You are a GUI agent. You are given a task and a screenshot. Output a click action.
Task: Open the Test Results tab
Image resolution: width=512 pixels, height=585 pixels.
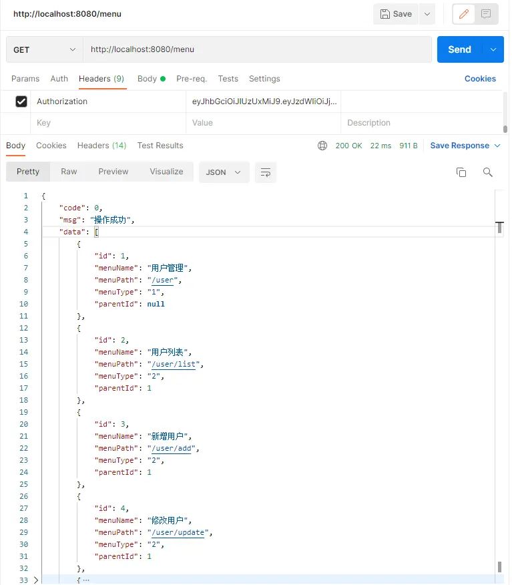pos(160,146)
